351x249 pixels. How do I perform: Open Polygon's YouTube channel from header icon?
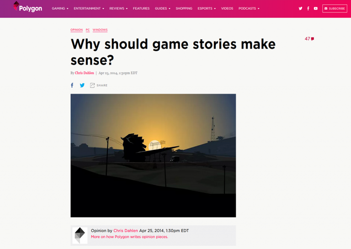coord(316,9)
